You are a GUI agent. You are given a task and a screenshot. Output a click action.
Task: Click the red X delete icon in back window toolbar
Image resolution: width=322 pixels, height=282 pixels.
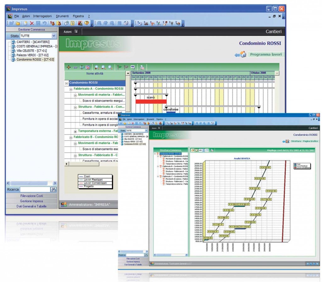pyautogui.click(x=32, y=23)
